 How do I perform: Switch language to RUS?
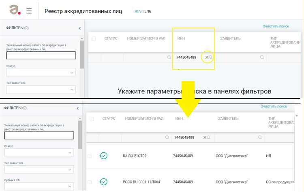click(138, 11)
